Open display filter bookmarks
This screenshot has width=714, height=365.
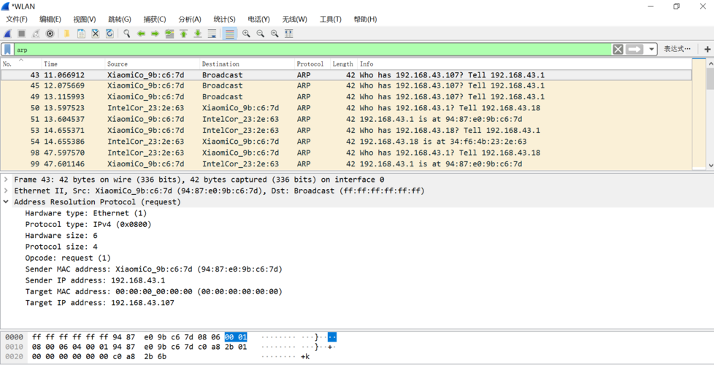pos(8,49)
